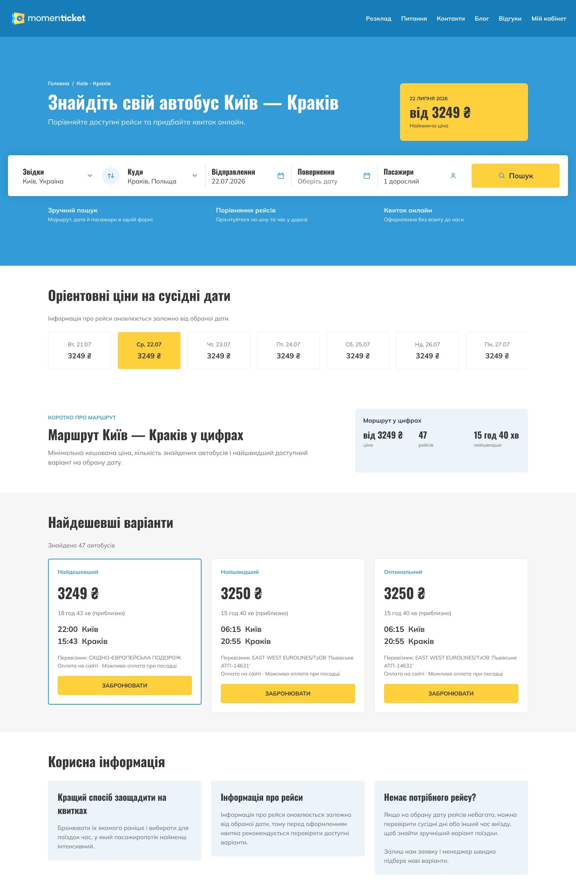
Task: Pick the Нд, 26.07 date card
Action: point(428,351)
